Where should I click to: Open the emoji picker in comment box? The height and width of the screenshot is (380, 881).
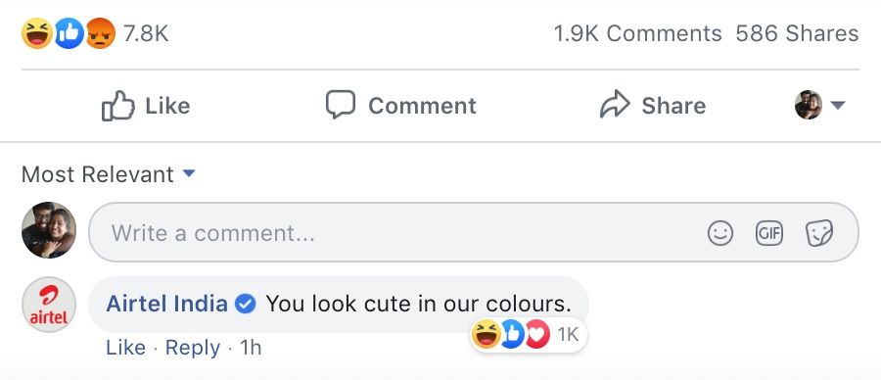(x=719, y=233)
